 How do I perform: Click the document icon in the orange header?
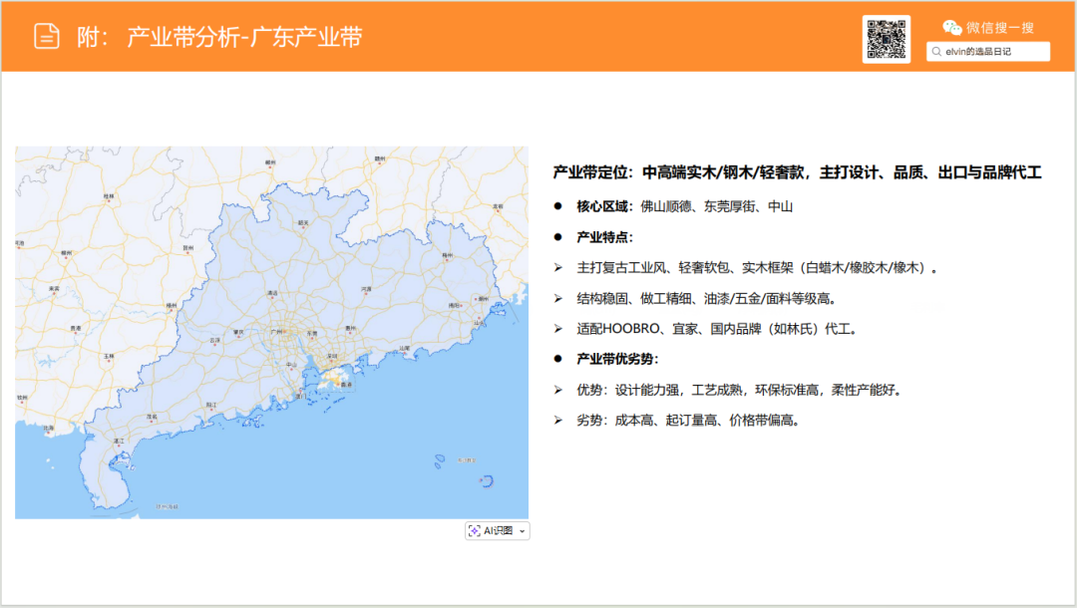[46, 35]
